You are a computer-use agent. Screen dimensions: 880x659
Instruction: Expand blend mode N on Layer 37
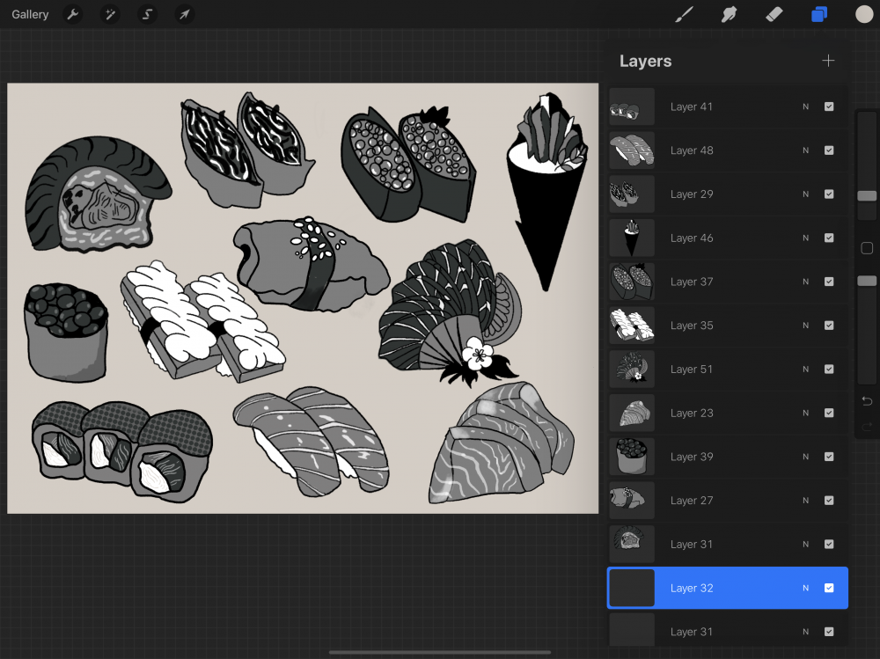point(805,282)
